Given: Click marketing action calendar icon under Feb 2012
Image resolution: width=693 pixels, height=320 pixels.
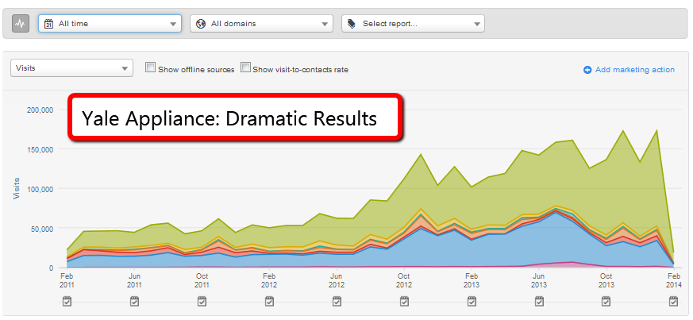Looking at the screenshot, I should [x=269, y=302].
